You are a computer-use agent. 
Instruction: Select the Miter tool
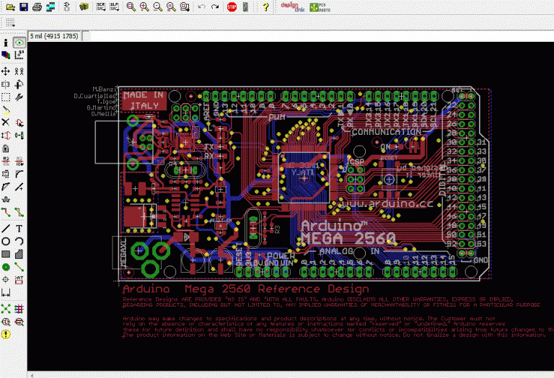click(x=19, y=174)
